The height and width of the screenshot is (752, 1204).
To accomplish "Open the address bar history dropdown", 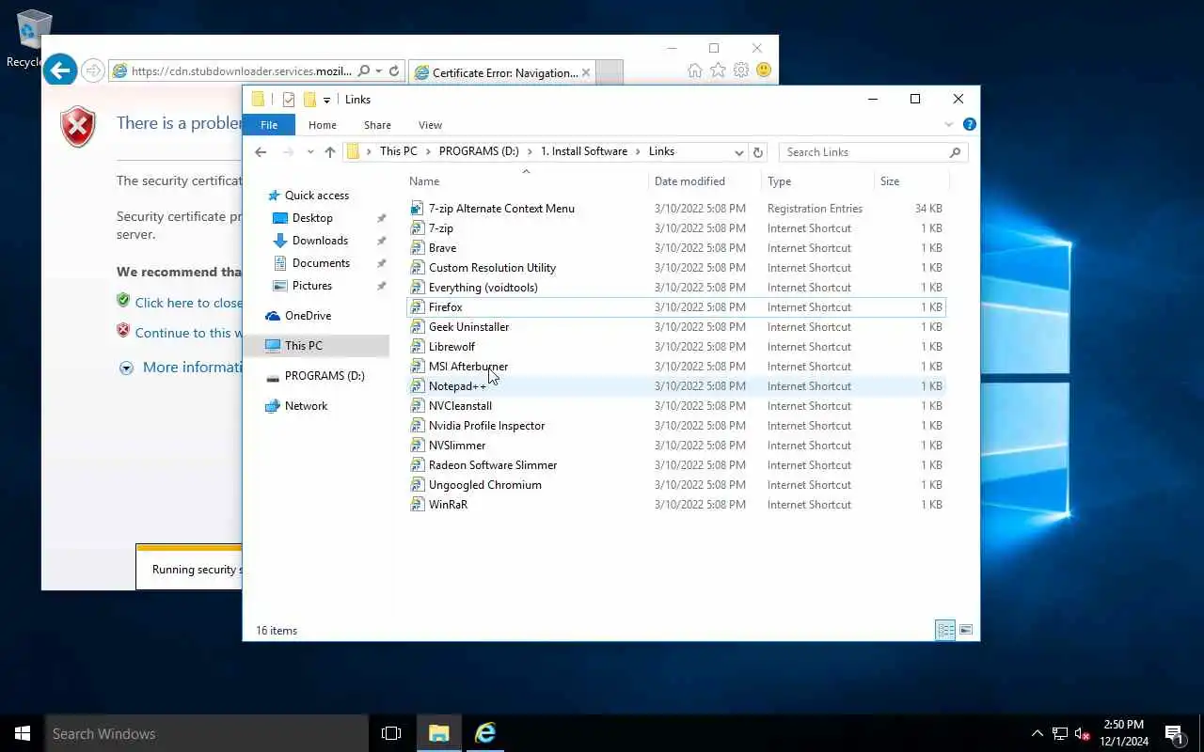I will coord(739,152).
